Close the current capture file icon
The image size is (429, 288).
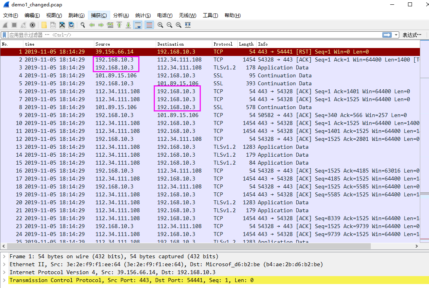[62, 25]
